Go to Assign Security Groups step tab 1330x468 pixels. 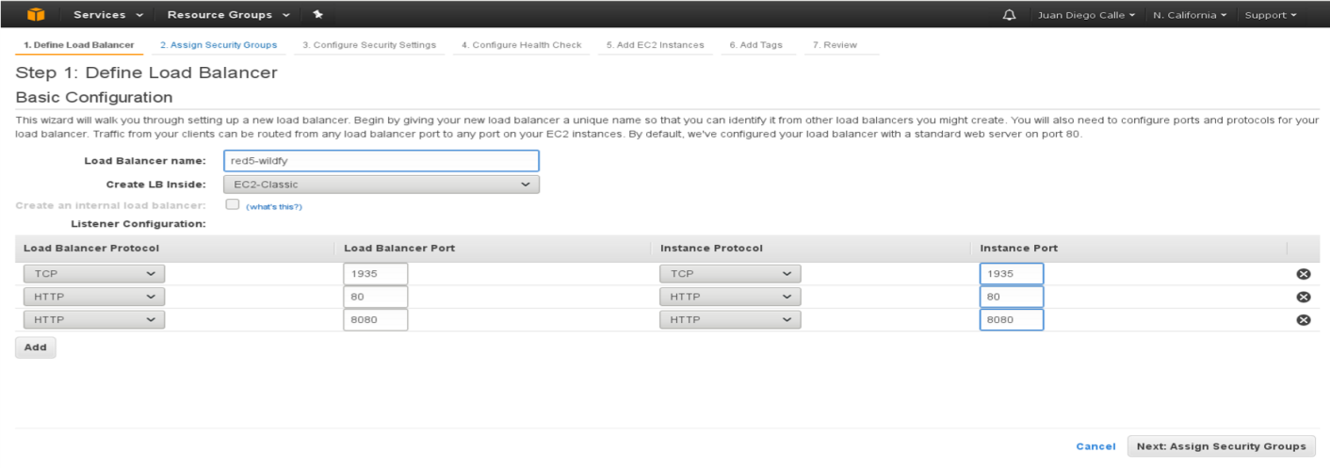219,45
